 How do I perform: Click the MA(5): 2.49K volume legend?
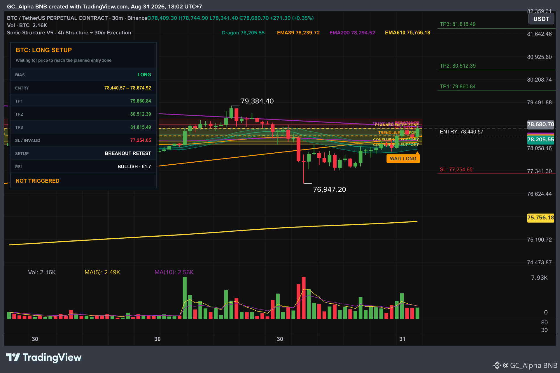click(102, 272)
